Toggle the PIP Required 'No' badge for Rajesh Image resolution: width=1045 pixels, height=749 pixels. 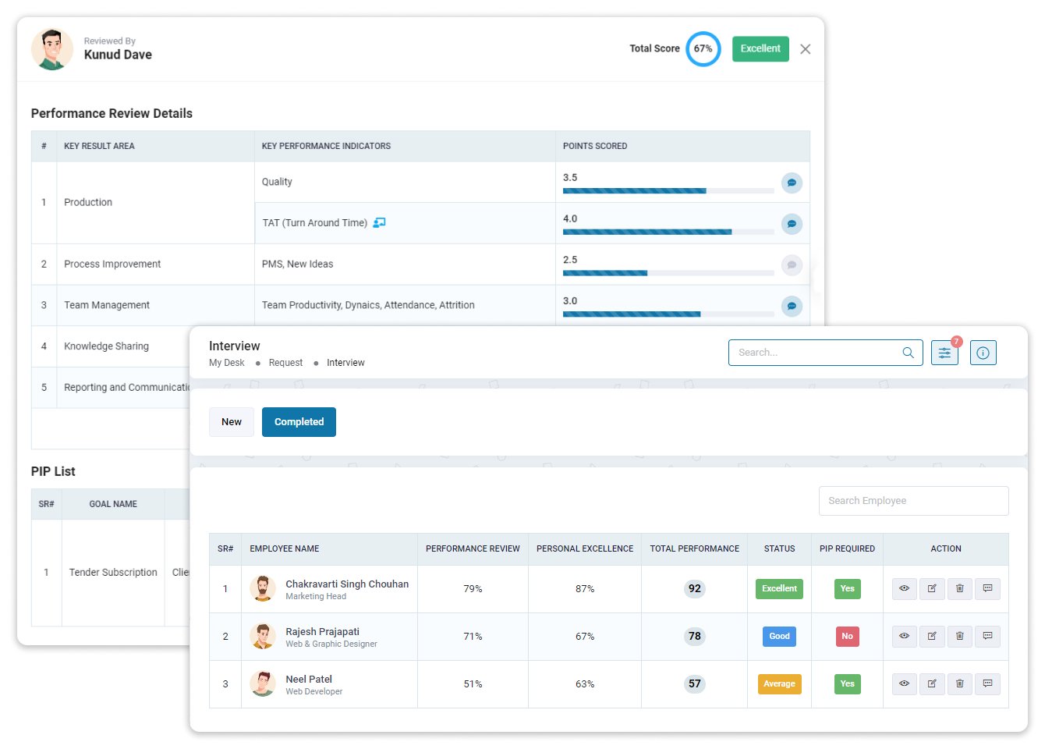coord(847,636)
